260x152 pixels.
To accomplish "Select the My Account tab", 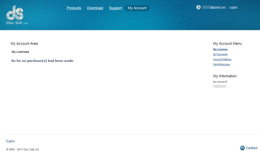I will [x=137, y=8].
